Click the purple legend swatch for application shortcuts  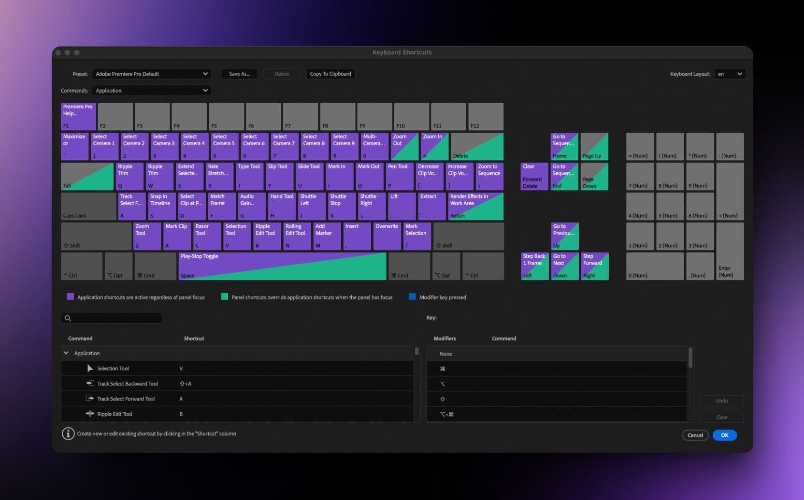pyautogui.click(x=71, y=296)
